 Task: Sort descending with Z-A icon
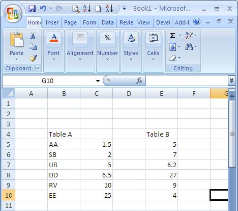click(x=109, y=9)
